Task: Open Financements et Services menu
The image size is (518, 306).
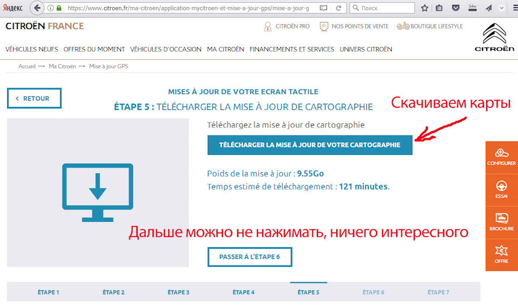Action: (292, 49)
